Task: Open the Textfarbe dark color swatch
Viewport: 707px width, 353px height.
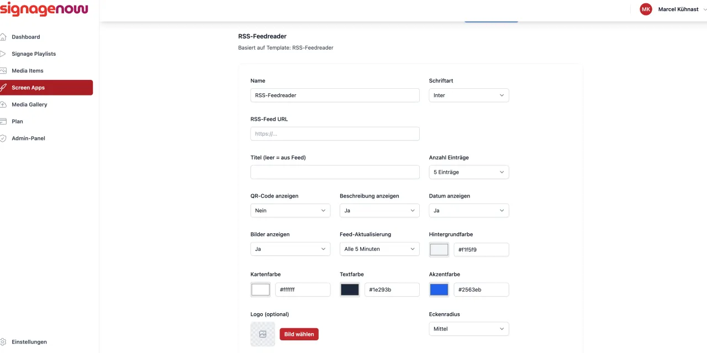Action: click(x=350, y=290)
